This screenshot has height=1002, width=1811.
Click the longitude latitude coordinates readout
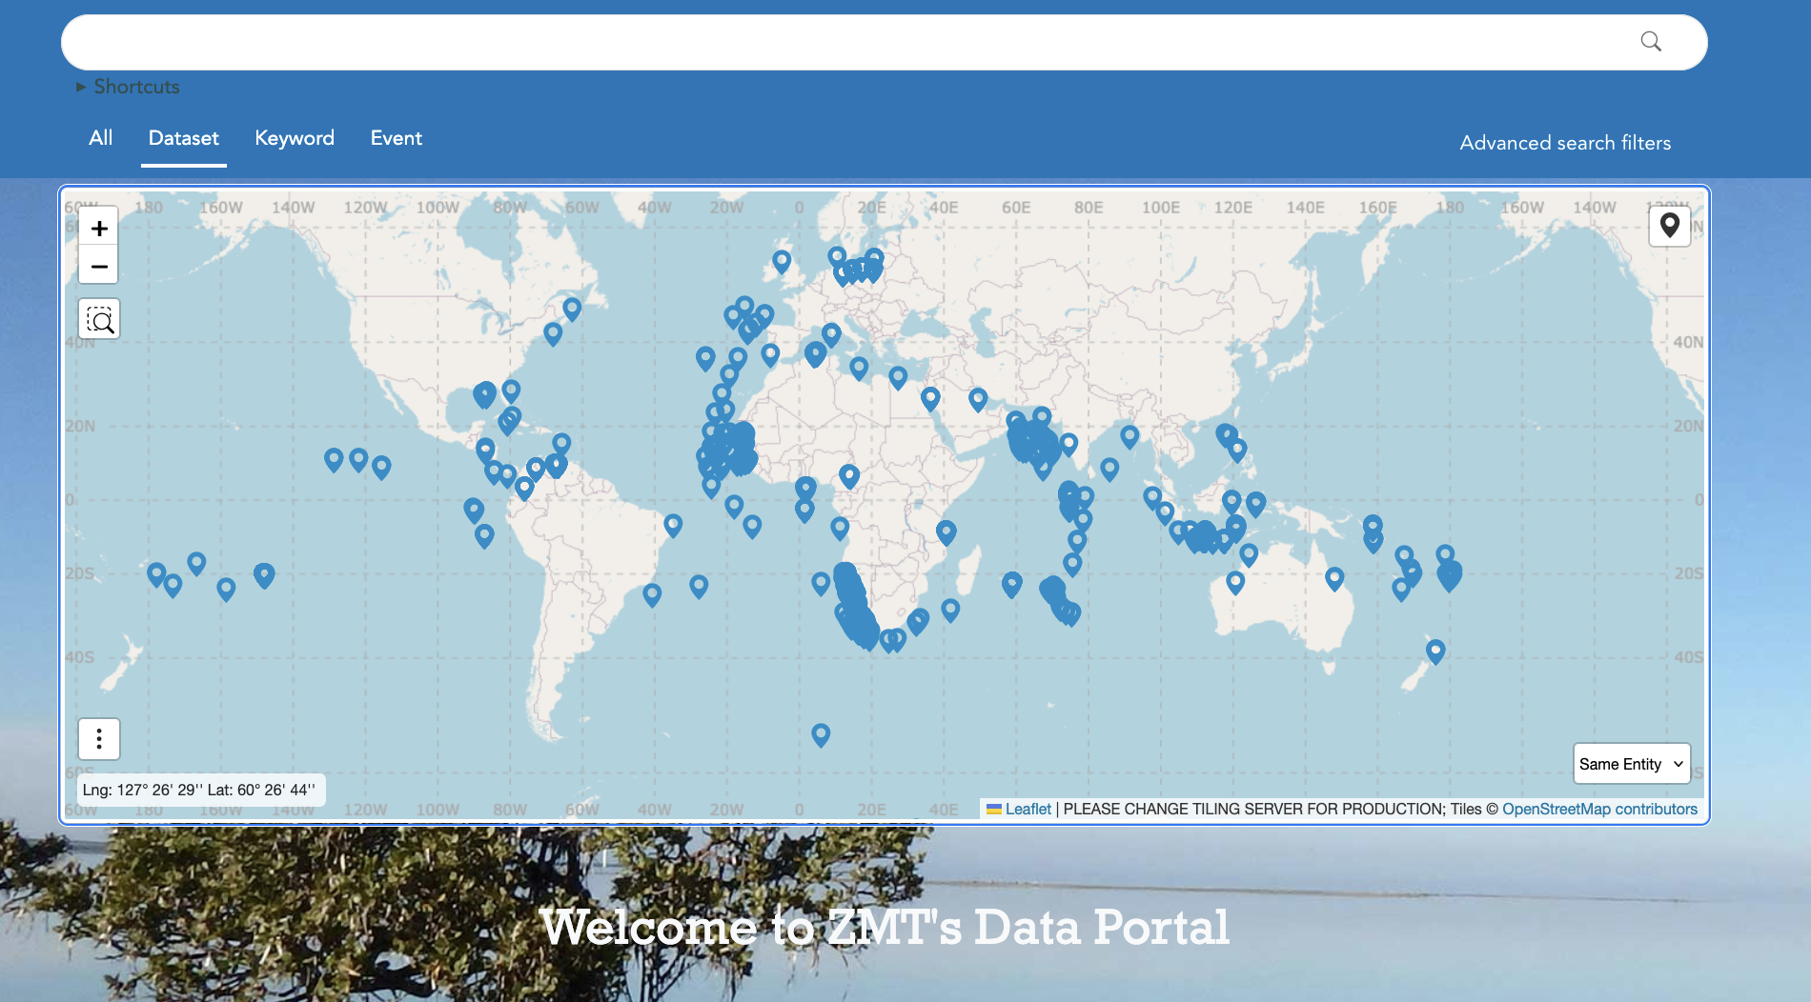199,790
